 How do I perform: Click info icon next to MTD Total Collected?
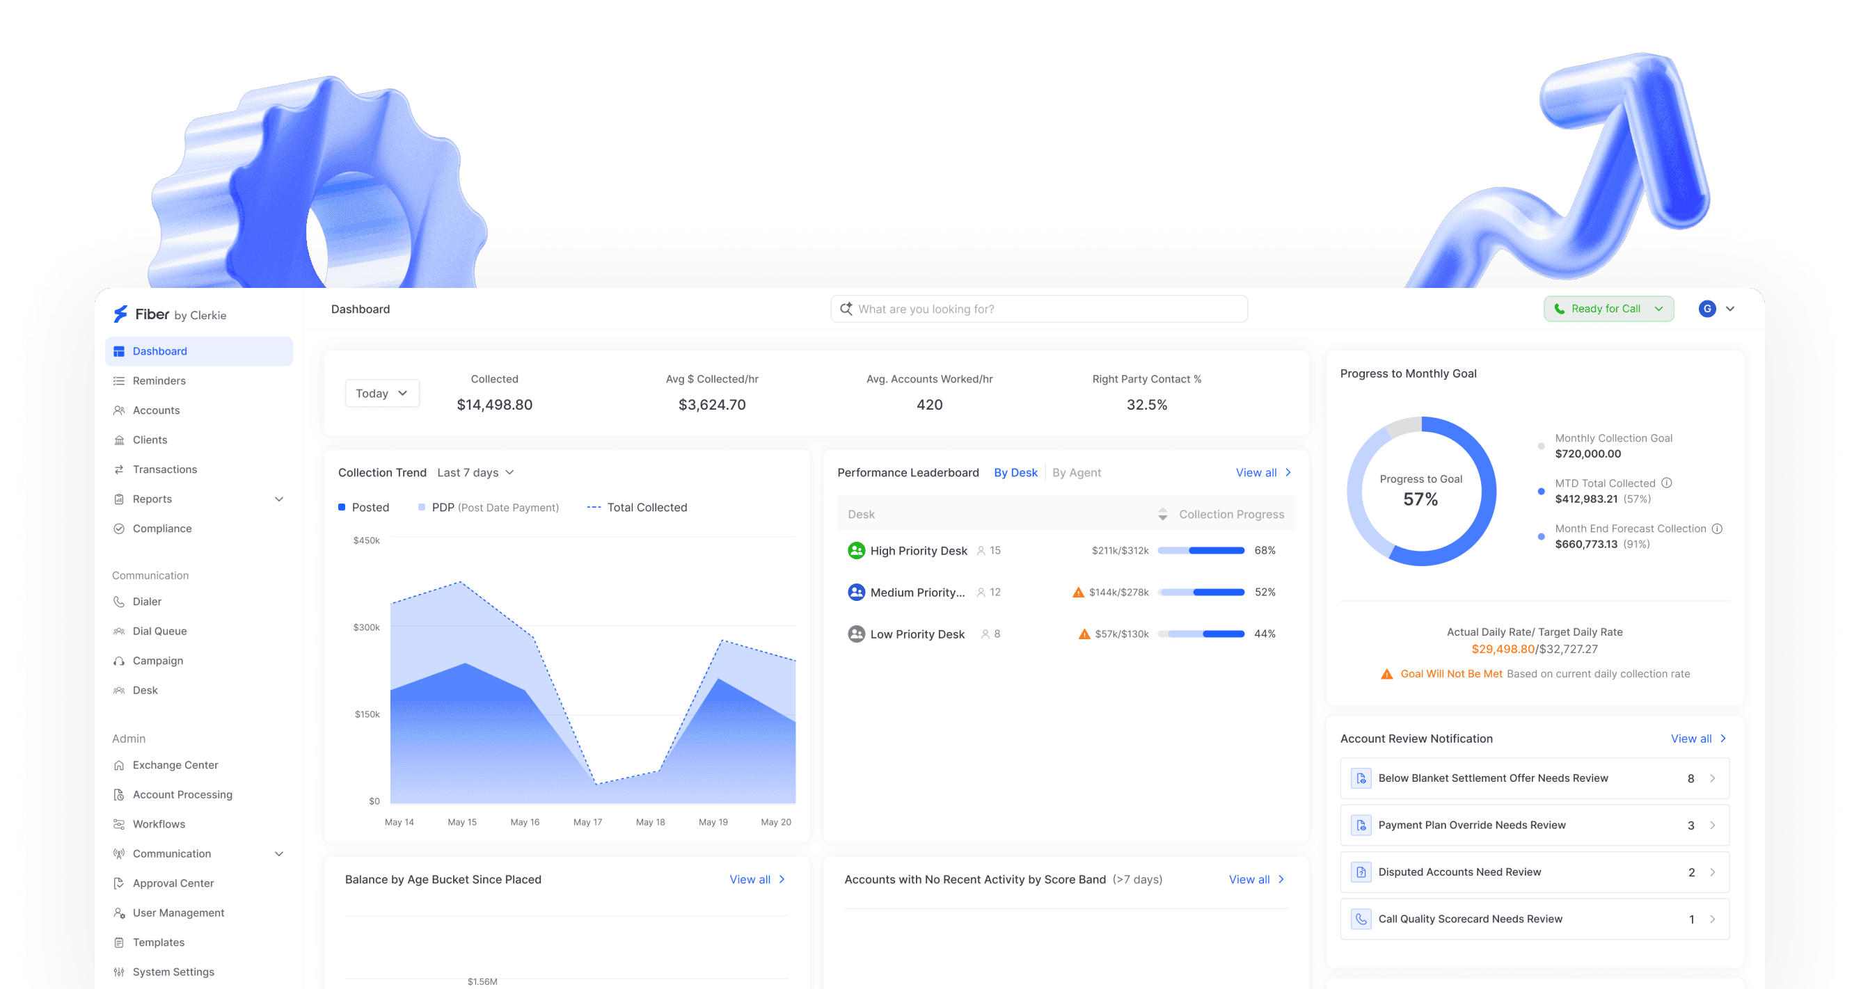click(x=1667, y=483)
